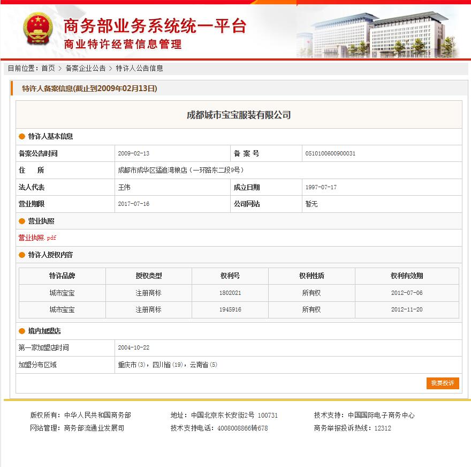Click the 特许品牌 column header
Screen dimensions: 471x467
(x=62, y=276)
